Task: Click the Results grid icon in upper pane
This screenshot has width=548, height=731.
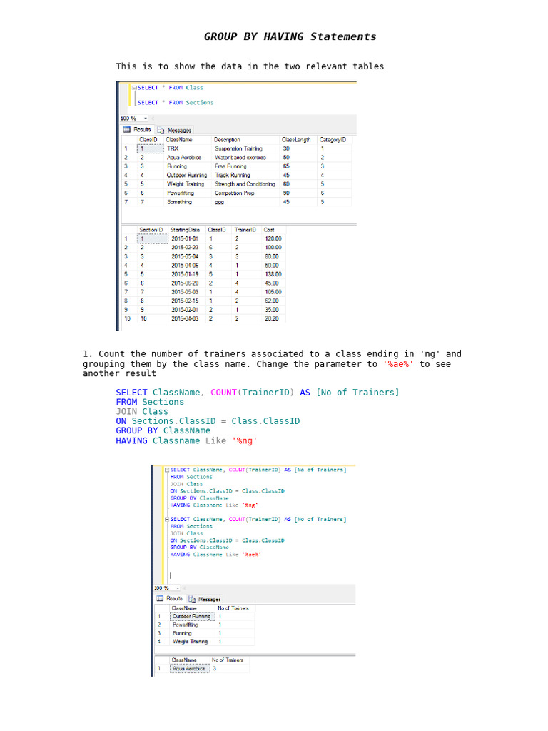Action: [x=126, y=130]
